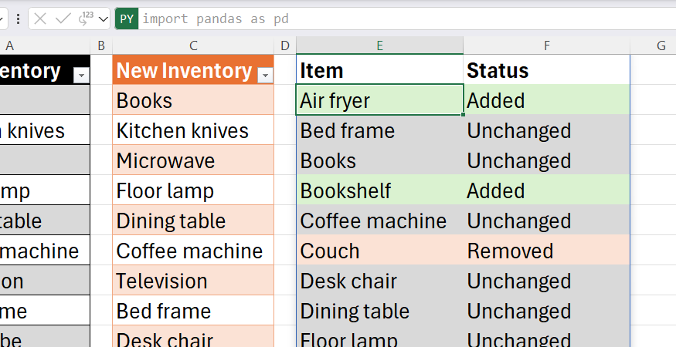Select Unchanged status for Coffee machine item

pos(547,221)
